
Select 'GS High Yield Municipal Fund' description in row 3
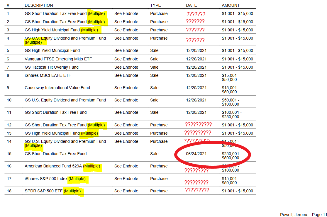pyautogui.click(x=52, y=30)
